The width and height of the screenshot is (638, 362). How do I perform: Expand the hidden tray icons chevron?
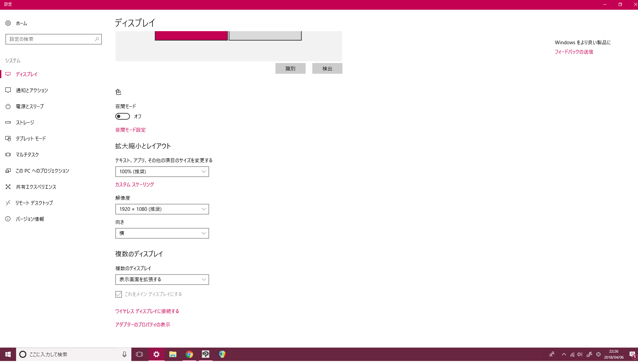pos(564,354)
